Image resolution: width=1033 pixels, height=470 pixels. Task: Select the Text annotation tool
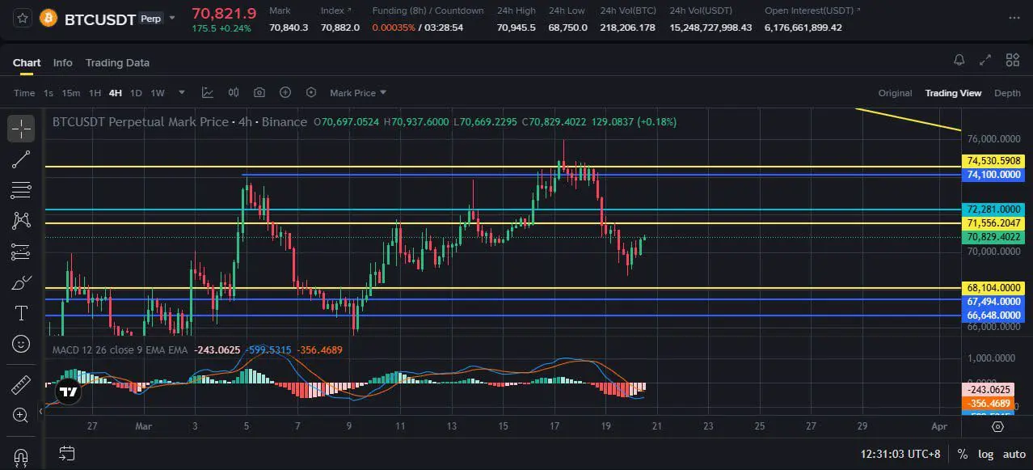pyautogui.click(x=21, y=313)
